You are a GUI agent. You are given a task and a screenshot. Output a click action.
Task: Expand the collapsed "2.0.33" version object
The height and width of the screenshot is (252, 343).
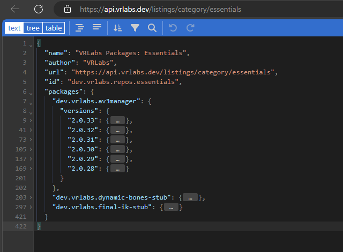[x=117, y=121]
